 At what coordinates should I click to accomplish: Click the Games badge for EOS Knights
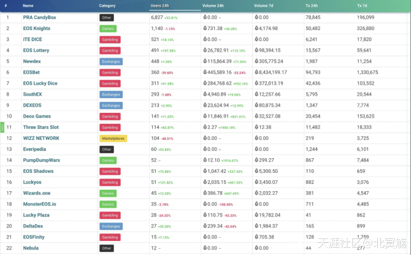108,29
